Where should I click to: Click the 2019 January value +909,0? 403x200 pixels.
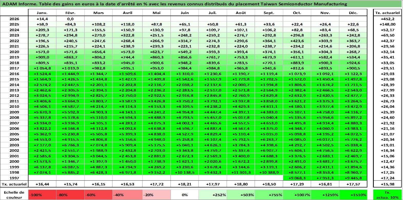[x=42, y=57]
